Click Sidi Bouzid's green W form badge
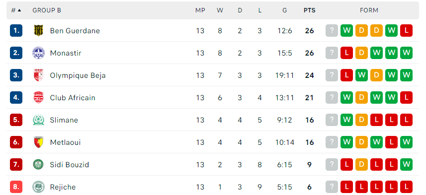The height and width of the screenshot is (195, 426). coord(406,164)
